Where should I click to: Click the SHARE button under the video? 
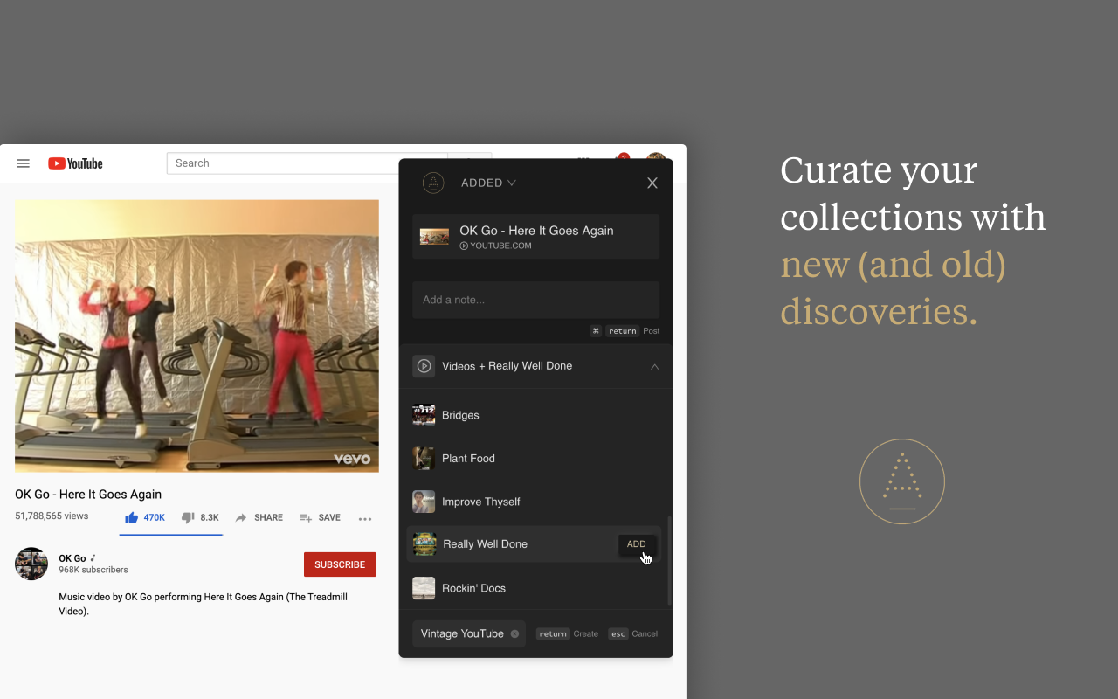(259, 517)
